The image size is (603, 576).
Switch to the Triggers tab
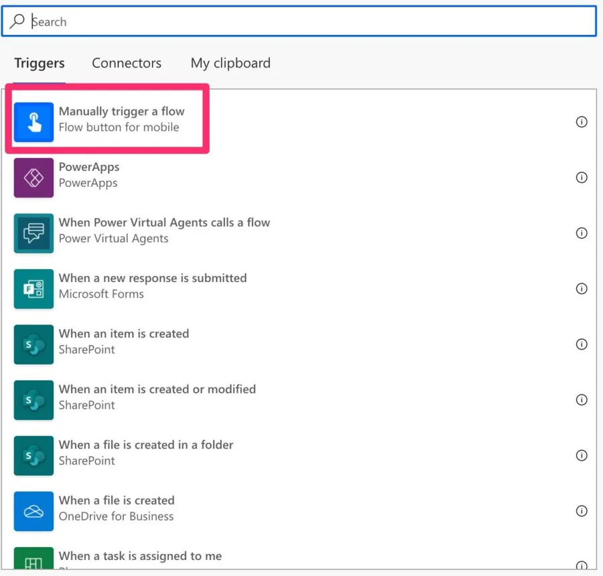(x=40, y=64)
